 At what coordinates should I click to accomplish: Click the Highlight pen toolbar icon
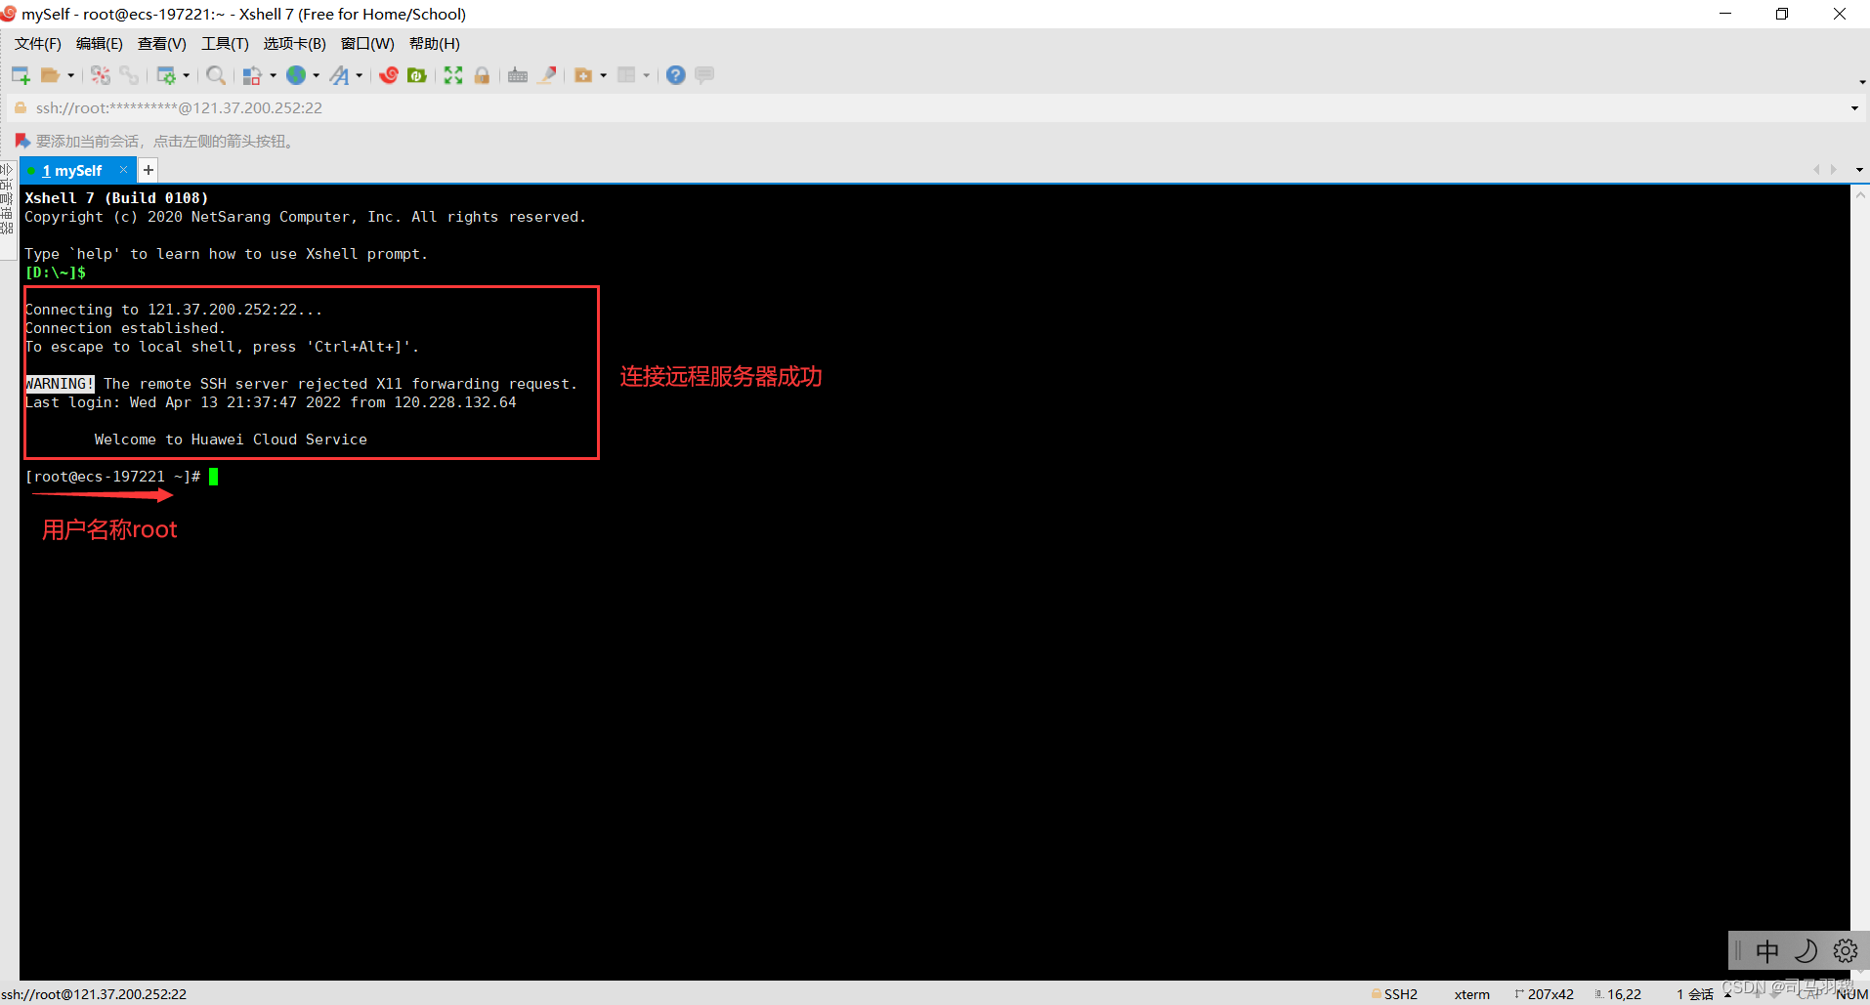coord(547,75)
